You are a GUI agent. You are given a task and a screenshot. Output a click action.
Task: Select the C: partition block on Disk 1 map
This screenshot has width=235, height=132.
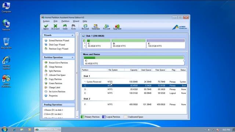tap(98, 44)
